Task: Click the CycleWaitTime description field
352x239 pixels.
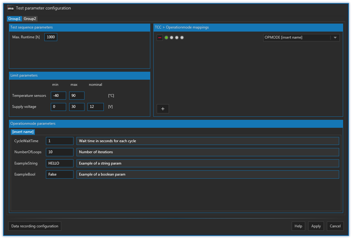Action: [208, 141]
